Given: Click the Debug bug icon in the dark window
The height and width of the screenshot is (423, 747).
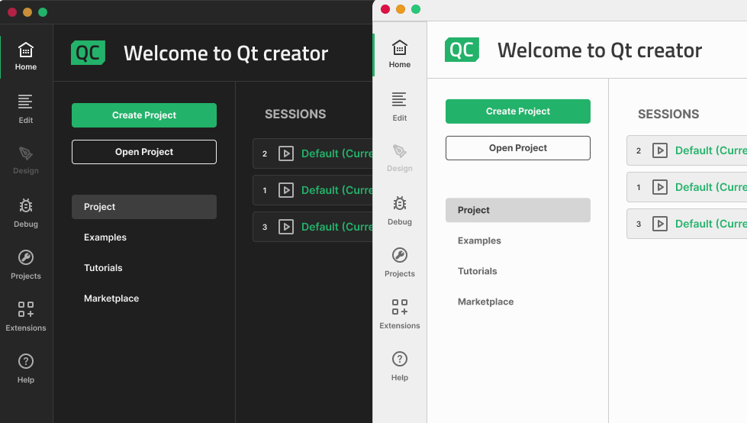Looking at the screenshot, I should click(26, 205).
